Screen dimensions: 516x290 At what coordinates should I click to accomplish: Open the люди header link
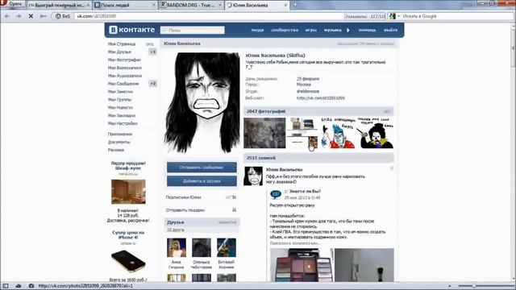click(257, 30)
